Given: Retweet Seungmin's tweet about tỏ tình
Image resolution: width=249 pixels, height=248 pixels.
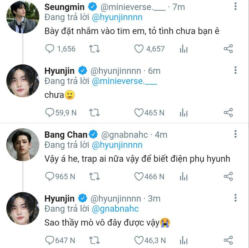Looking at the screenshot, I should click(x=94, y=49).
